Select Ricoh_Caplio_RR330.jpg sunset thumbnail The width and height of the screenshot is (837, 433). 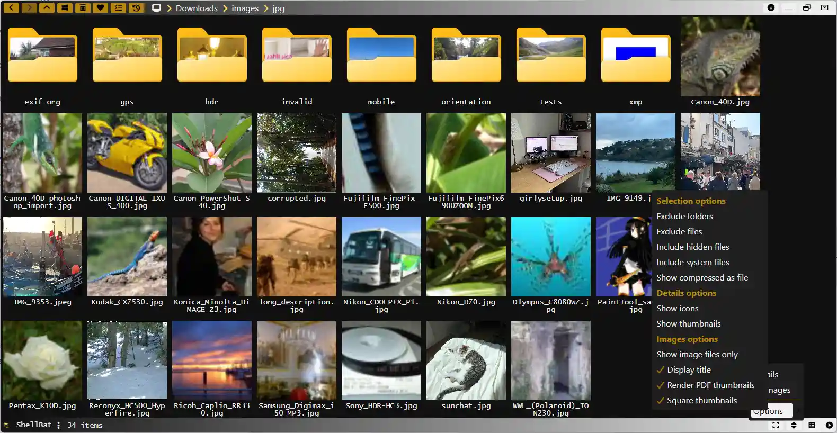pos(212,360)
